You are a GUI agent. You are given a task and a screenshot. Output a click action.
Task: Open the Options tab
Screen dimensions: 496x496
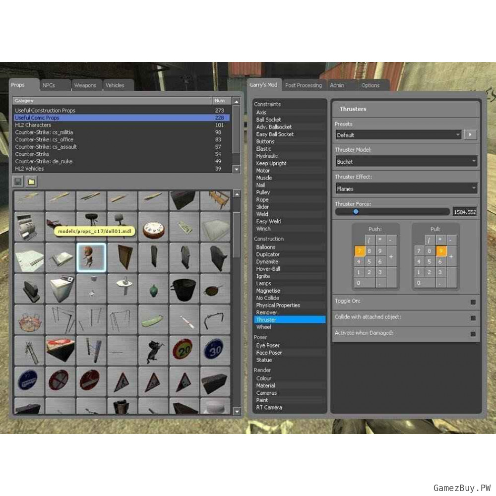(374, 85)
